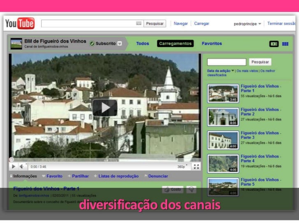Expand the subscription options arrow
This screenshot has width=299, height=224.
tap(120, 43)
